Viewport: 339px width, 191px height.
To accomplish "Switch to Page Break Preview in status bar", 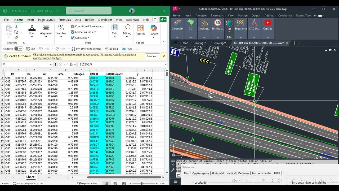I will pyautogui.click(x=124, y=183).
